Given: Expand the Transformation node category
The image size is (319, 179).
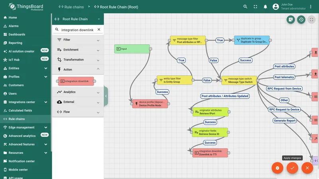Looking at the screenshot, I should 78,60.
